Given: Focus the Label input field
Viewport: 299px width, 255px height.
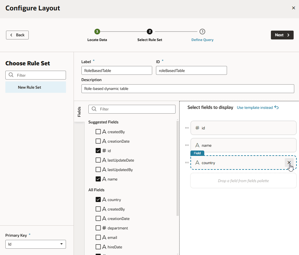Looking at the screenshot, I should coord(117,70).
